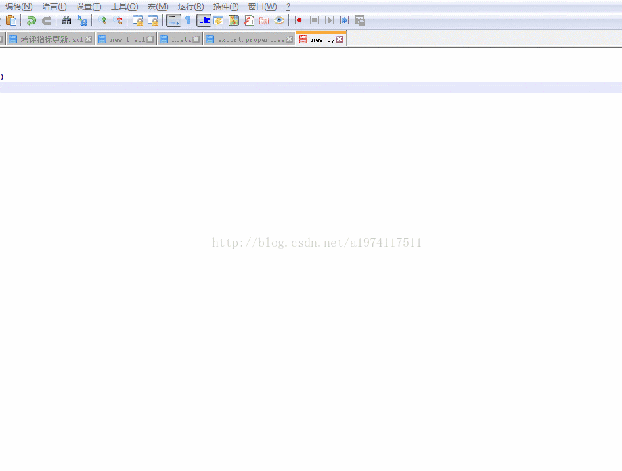Open user-defined language dialog icon
622x471 pixels.
219,20
